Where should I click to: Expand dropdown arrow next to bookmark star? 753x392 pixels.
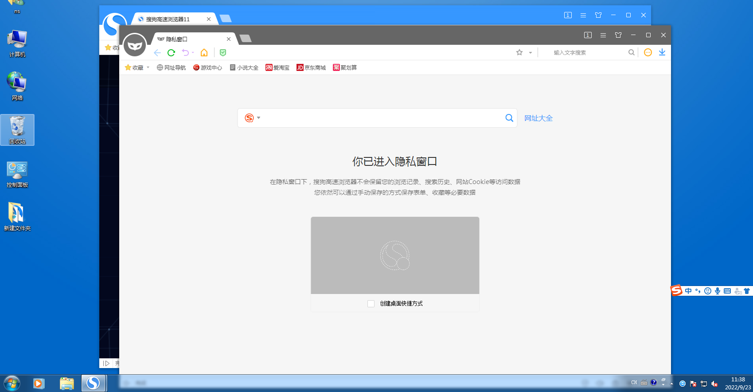click(x=531, y=53)
